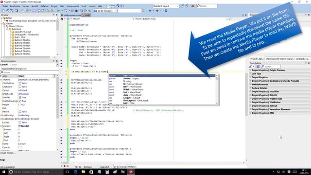This screenshot has height=175, width=311.
Task: Expand the Andere Dateien palette category
Action: [250, 88]
